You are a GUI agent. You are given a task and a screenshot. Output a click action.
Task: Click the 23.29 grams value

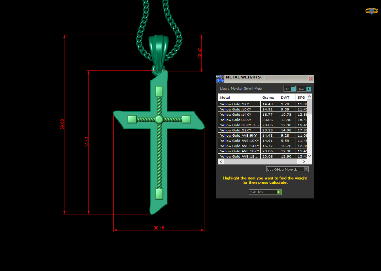pyautogui.click(x=268, y=130)
